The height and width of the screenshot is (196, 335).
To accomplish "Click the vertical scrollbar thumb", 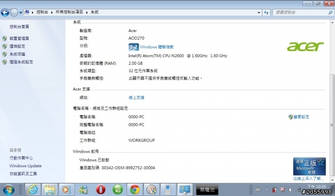I will click(332, 125).
